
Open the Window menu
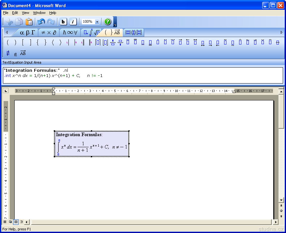[x=39, y=13]
